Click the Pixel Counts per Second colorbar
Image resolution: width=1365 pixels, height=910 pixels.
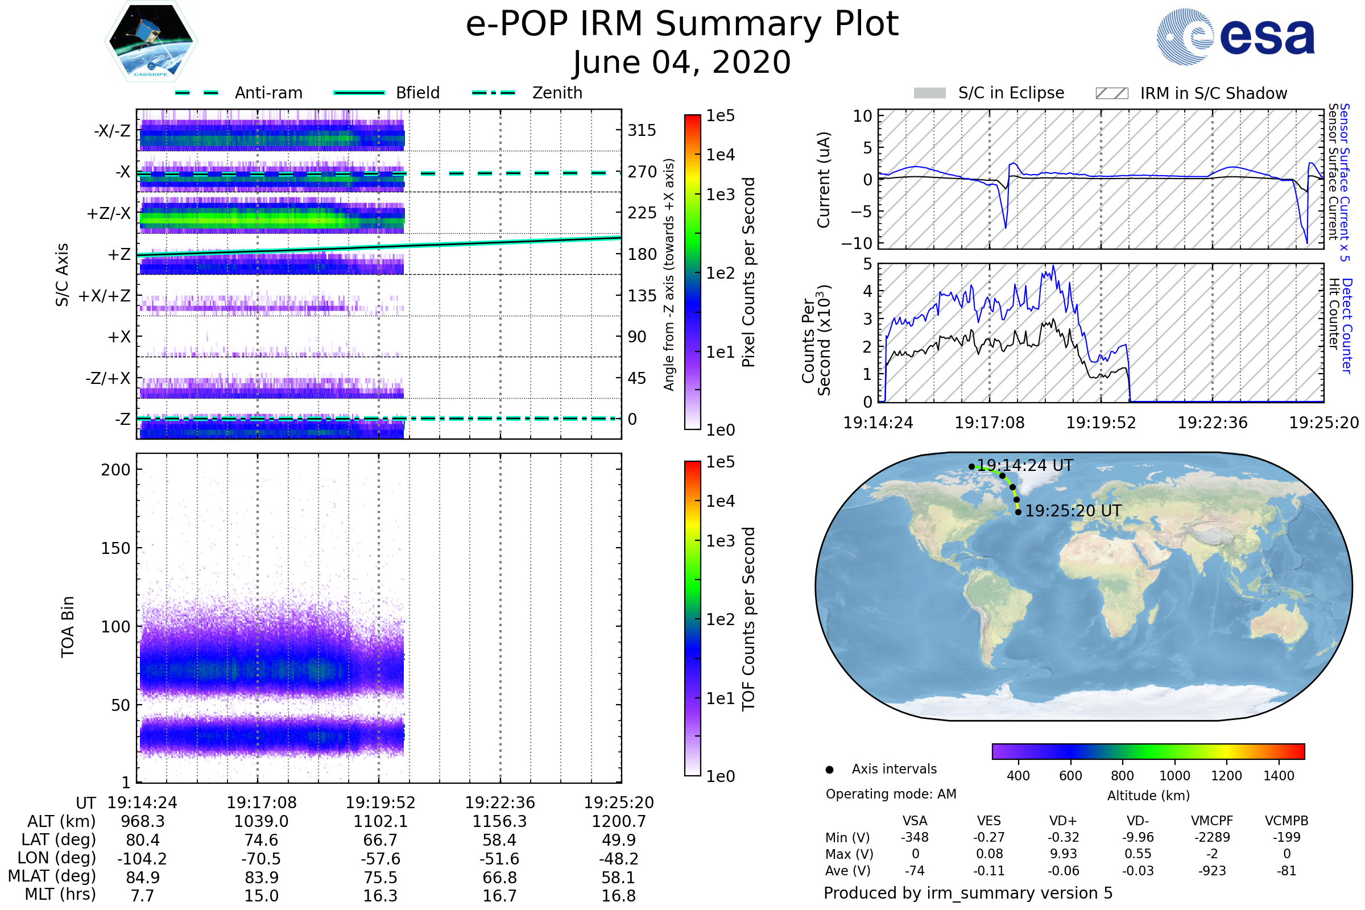point(692,272)
